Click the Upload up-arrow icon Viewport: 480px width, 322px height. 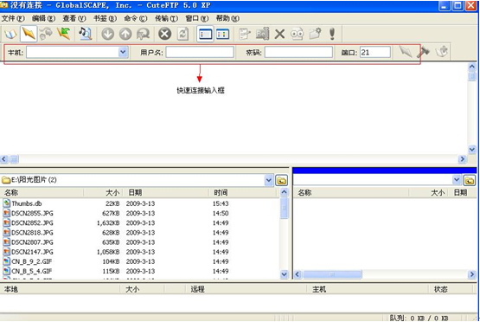[125, 34]
